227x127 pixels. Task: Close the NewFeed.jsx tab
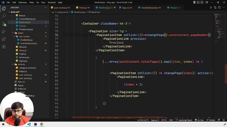click(115, 7)
